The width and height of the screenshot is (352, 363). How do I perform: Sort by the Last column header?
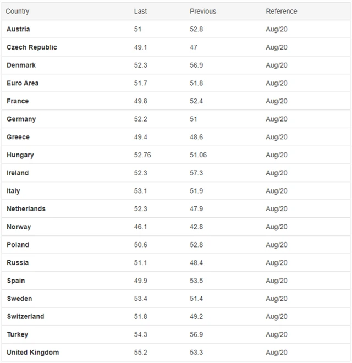pos(140,11)
